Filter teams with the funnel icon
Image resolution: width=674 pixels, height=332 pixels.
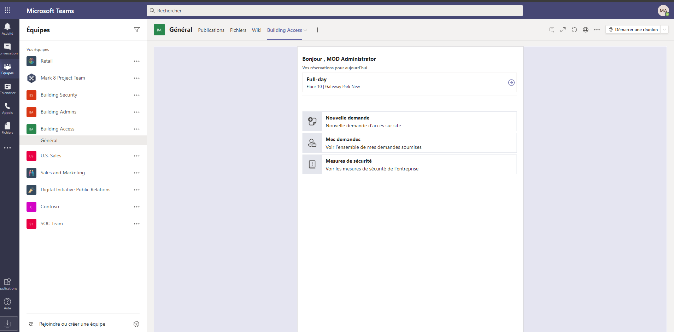137,30
